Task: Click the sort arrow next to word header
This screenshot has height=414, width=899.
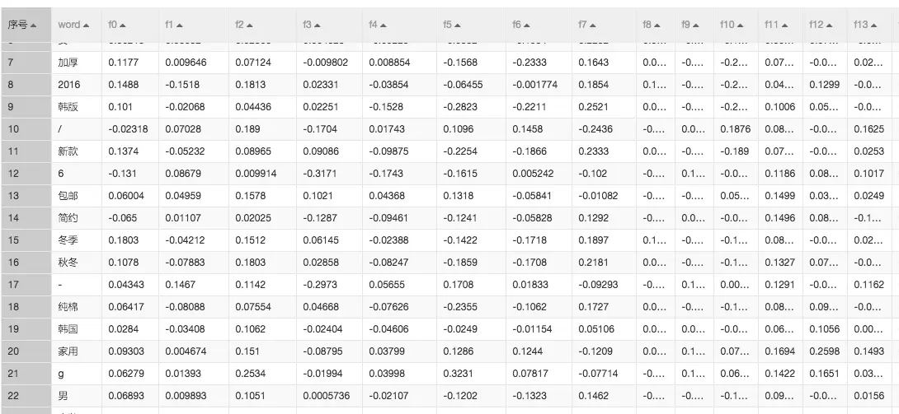Action: pos(87,26)
